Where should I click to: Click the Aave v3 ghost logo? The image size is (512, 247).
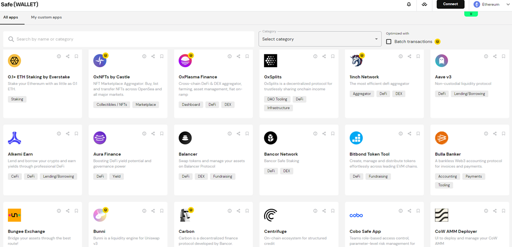[442, 61]
